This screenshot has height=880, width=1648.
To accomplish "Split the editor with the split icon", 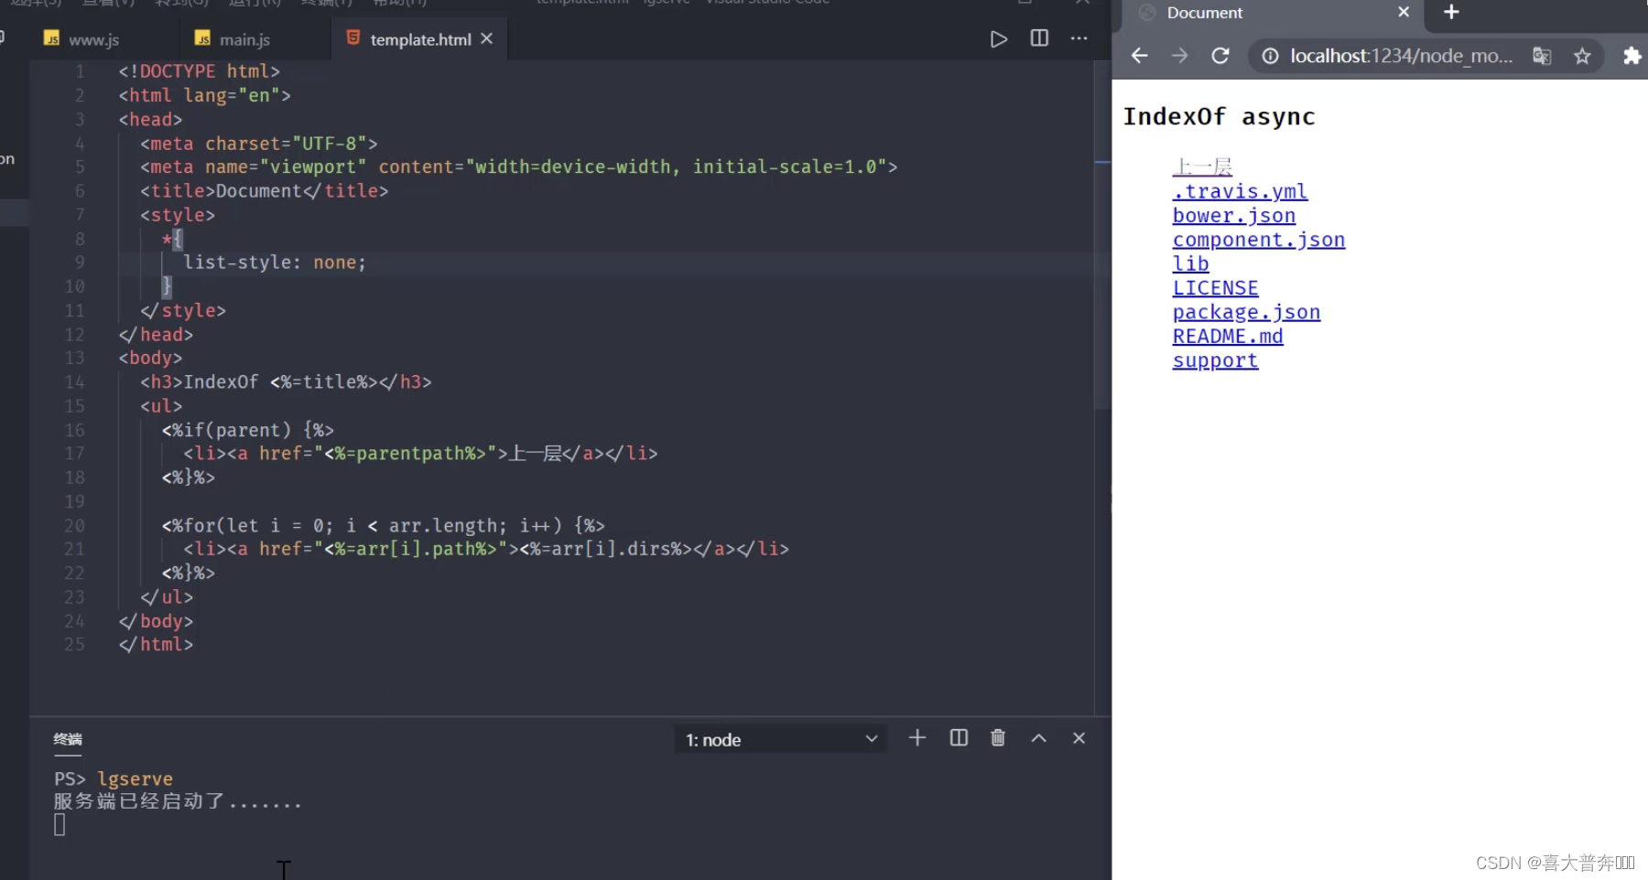I will pyautogui.click(x=1039, y=38).
